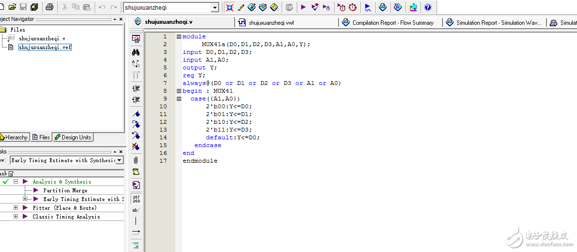Open the Assignment Editor
Viewport: 577px width, 252px height.
tap(252, 7)
